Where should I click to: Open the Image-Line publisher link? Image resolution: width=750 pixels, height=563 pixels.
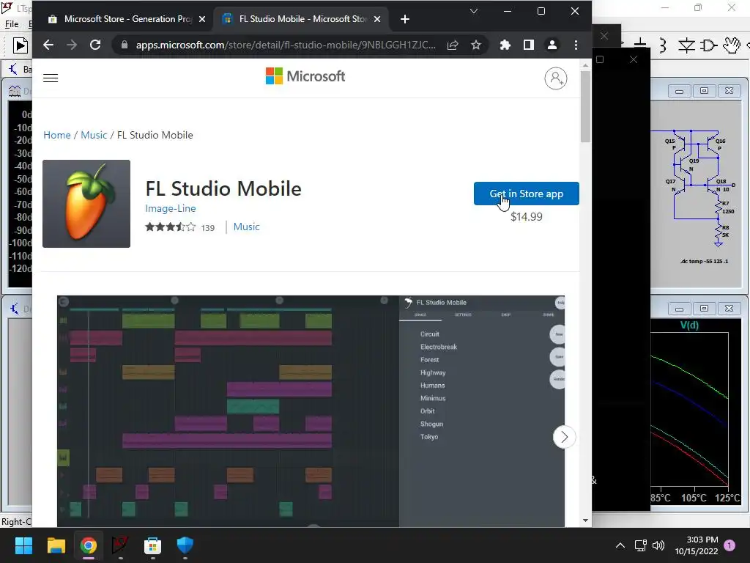pos(170,208)
